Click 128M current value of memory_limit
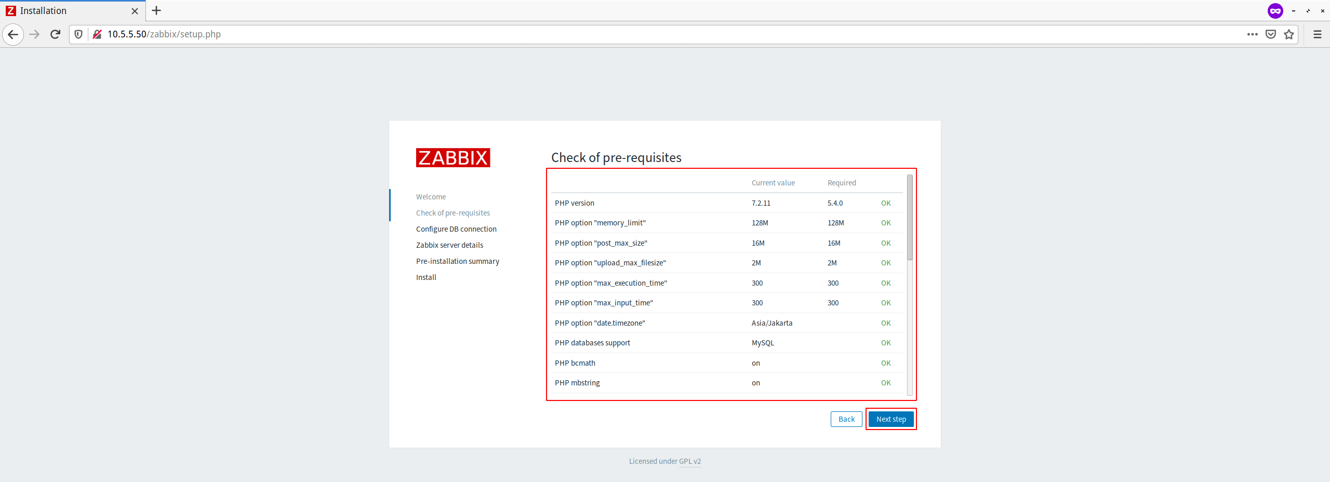 pos(760,223)
